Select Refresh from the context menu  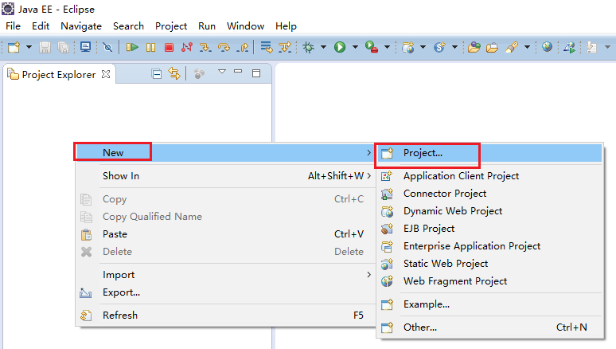pyautogui.click(x=224, y=316)
